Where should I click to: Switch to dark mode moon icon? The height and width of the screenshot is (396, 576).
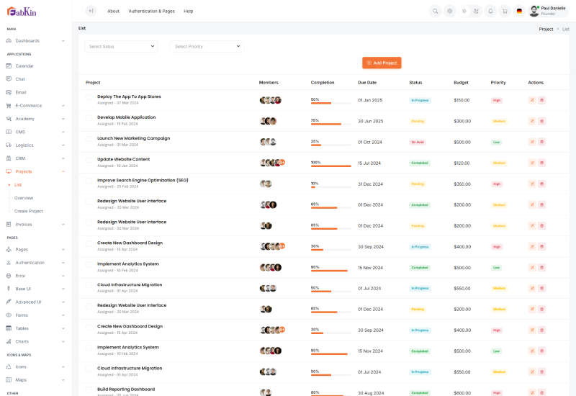(x=476, y=11)
